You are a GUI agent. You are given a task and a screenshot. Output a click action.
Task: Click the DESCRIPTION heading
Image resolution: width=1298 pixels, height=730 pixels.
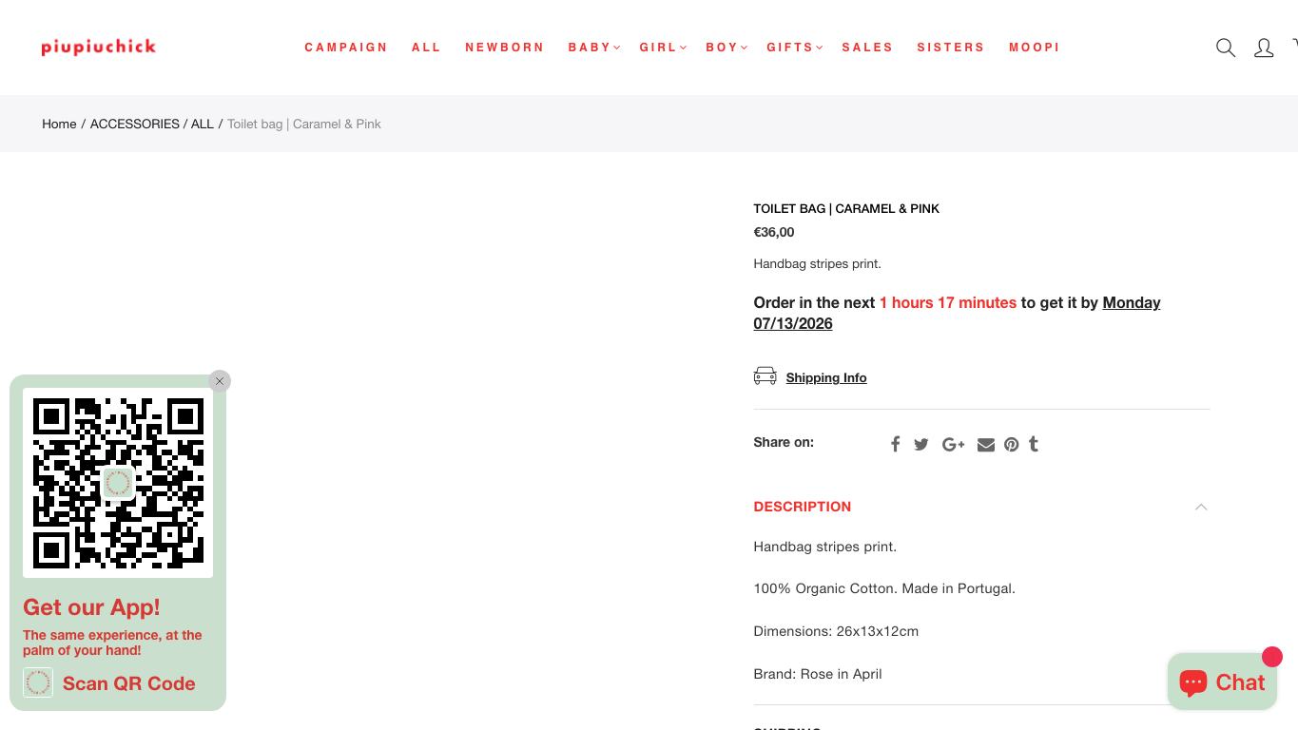coord(802,507)
